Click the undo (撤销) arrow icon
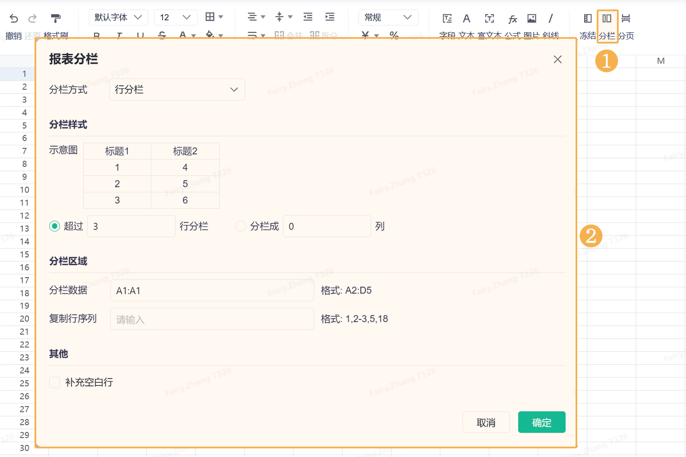 (x=14, y=18)
